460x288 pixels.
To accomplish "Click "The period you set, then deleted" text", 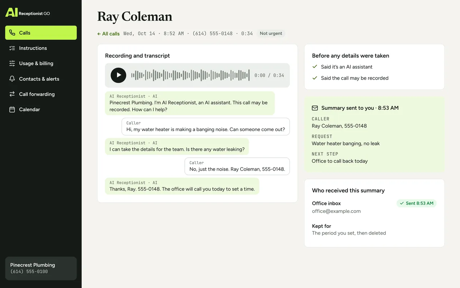I will [349, 233].
